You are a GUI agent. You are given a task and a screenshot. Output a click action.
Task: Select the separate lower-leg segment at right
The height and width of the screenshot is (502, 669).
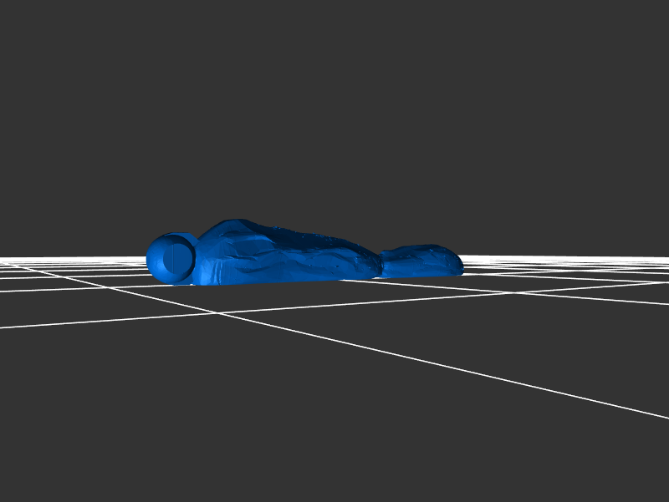point(422,260)
